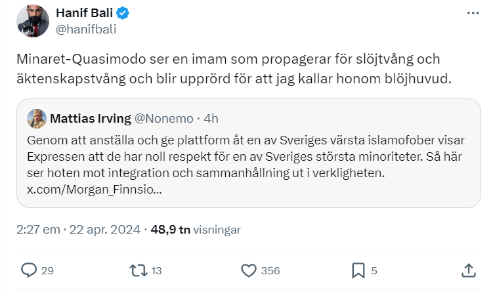Like the tweet with the heart icon

point(249,270)
